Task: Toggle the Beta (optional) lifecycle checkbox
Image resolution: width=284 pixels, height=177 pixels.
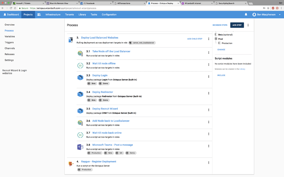Action: (x=216, y=34)
